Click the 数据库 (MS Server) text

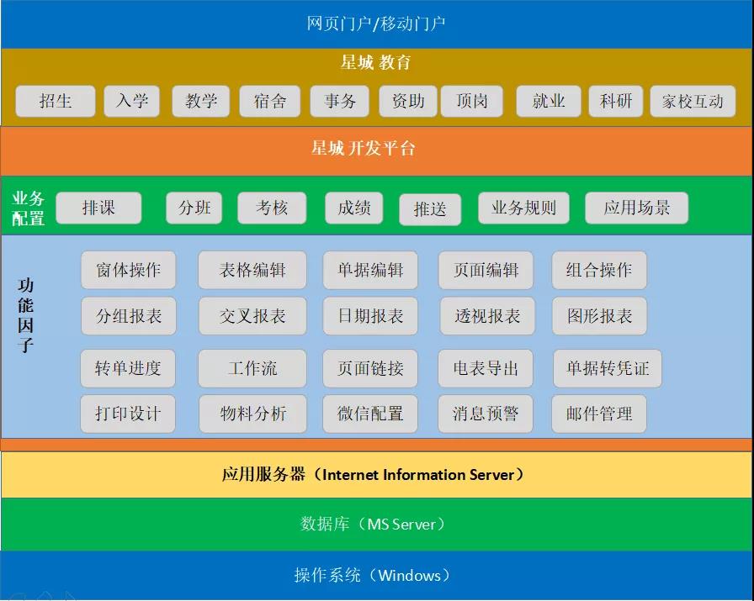[373, 524]
